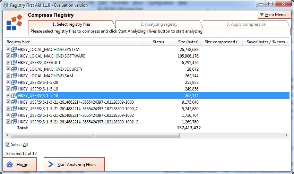This screenshot has height=174, width=294.
Task: Click the house icon on Home button
Action: click(10, 164)
